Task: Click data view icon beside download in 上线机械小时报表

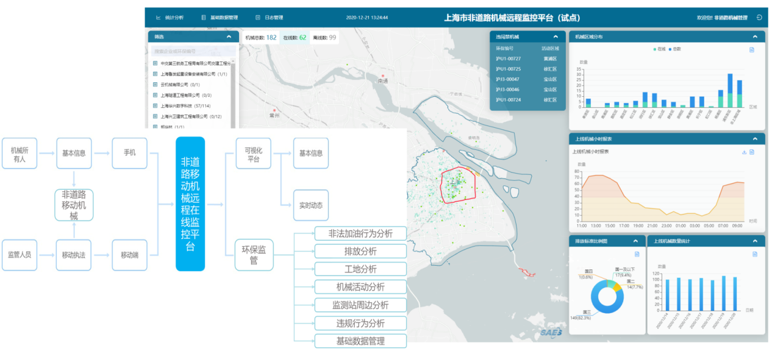Action: [752, 152]
